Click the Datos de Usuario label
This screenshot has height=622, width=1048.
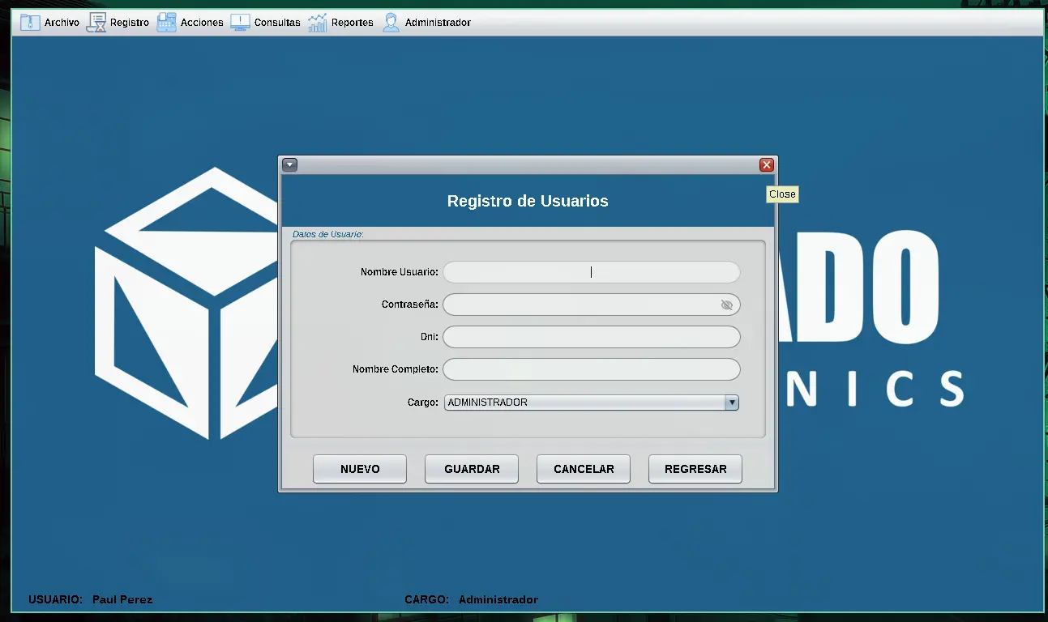[x=327, y=234]
